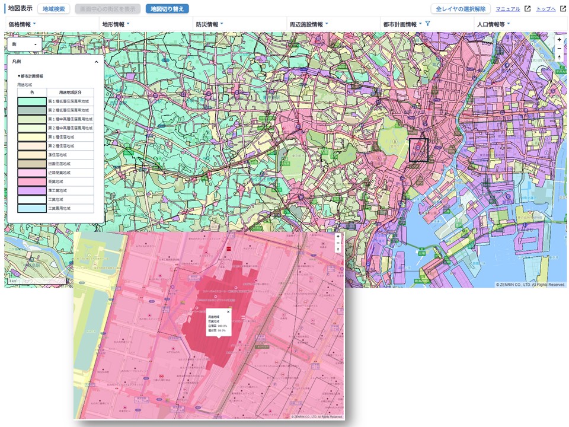Image resolution: width=569 pixels, height=427 pixels.
Task: Click external link icon next to トップへ
Action: pos(562,9)
